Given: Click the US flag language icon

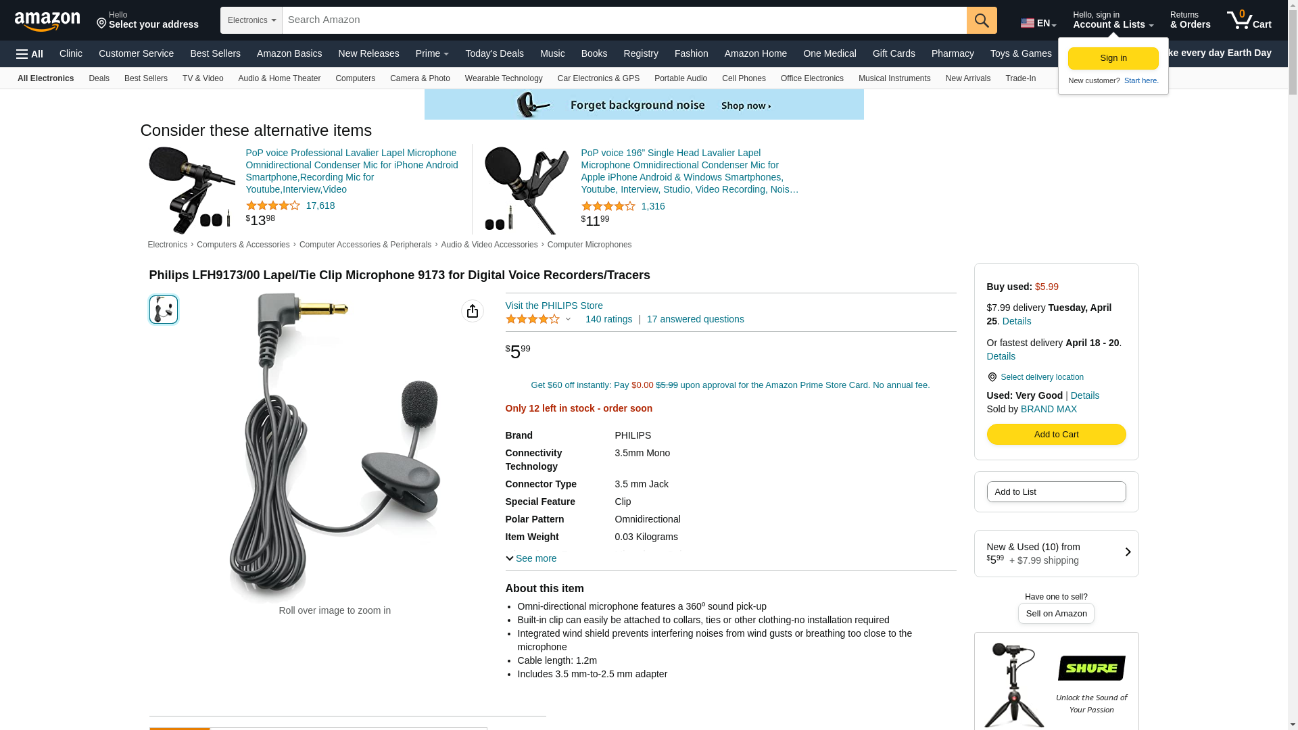Looking at the screenshot, I should tap(1028, 23).
